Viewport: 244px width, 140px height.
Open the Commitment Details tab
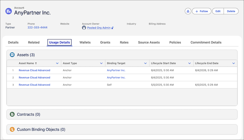[x=206, y=42]
